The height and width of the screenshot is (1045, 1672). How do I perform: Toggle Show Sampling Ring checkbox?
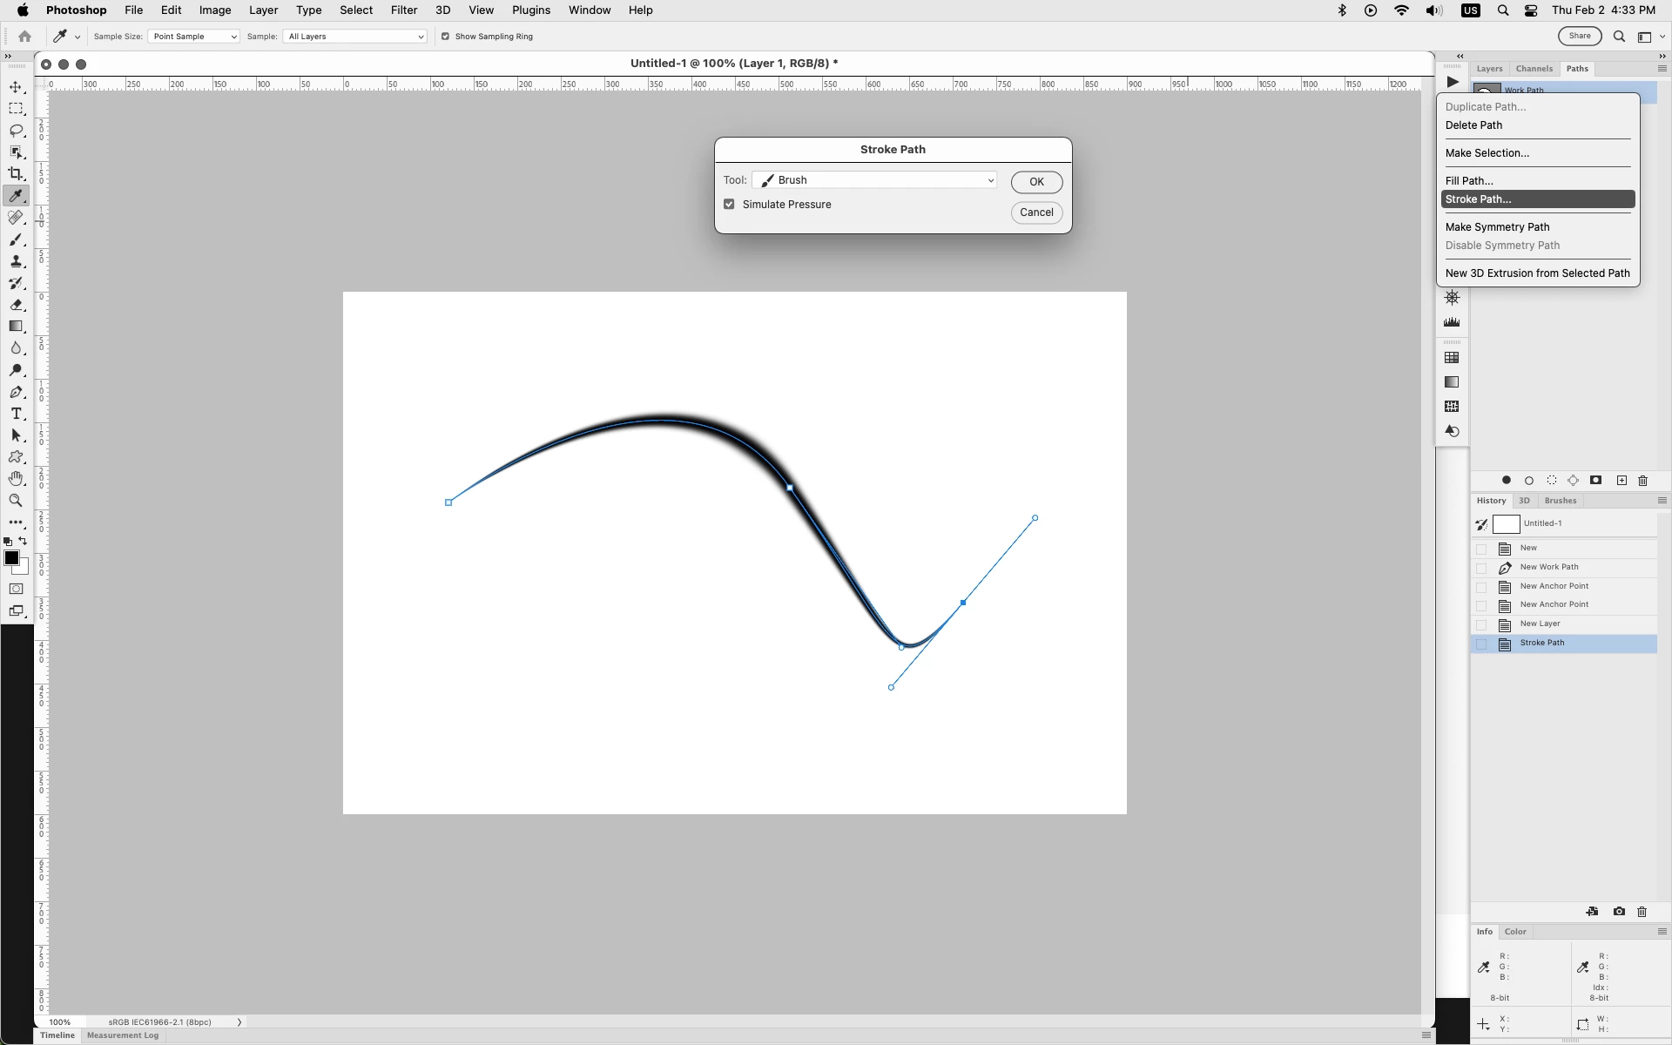tap(446, 37)
